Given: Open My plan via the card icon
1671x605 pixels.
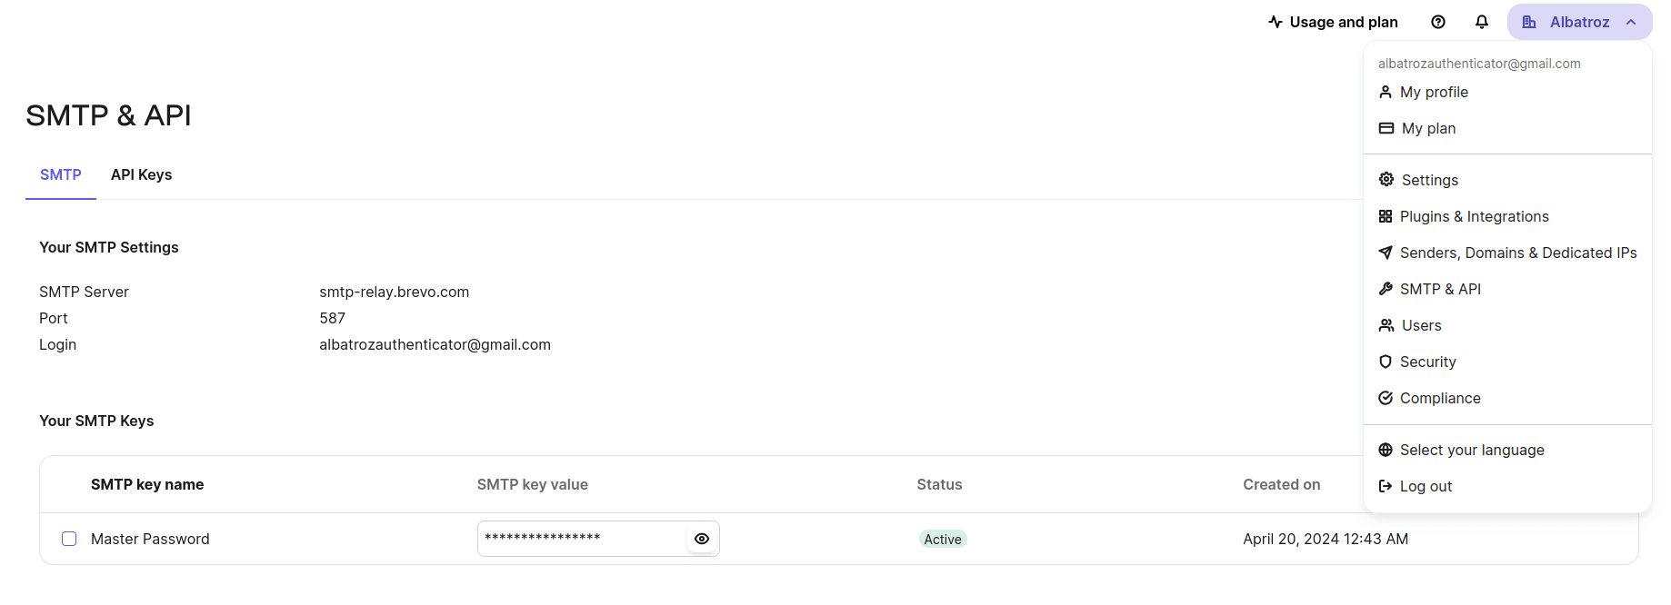Looking at the screenshot, I should point(1386,128).
